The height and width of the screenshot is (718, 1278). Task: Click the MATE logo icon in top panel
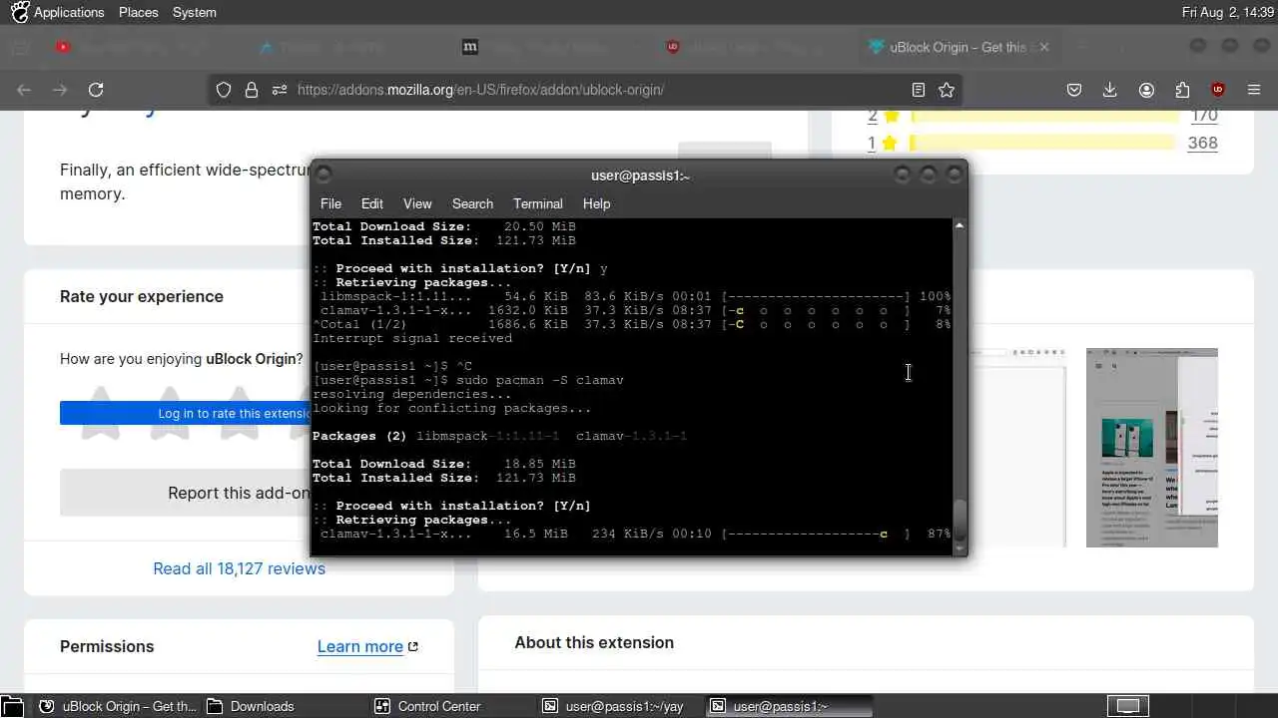19,12
